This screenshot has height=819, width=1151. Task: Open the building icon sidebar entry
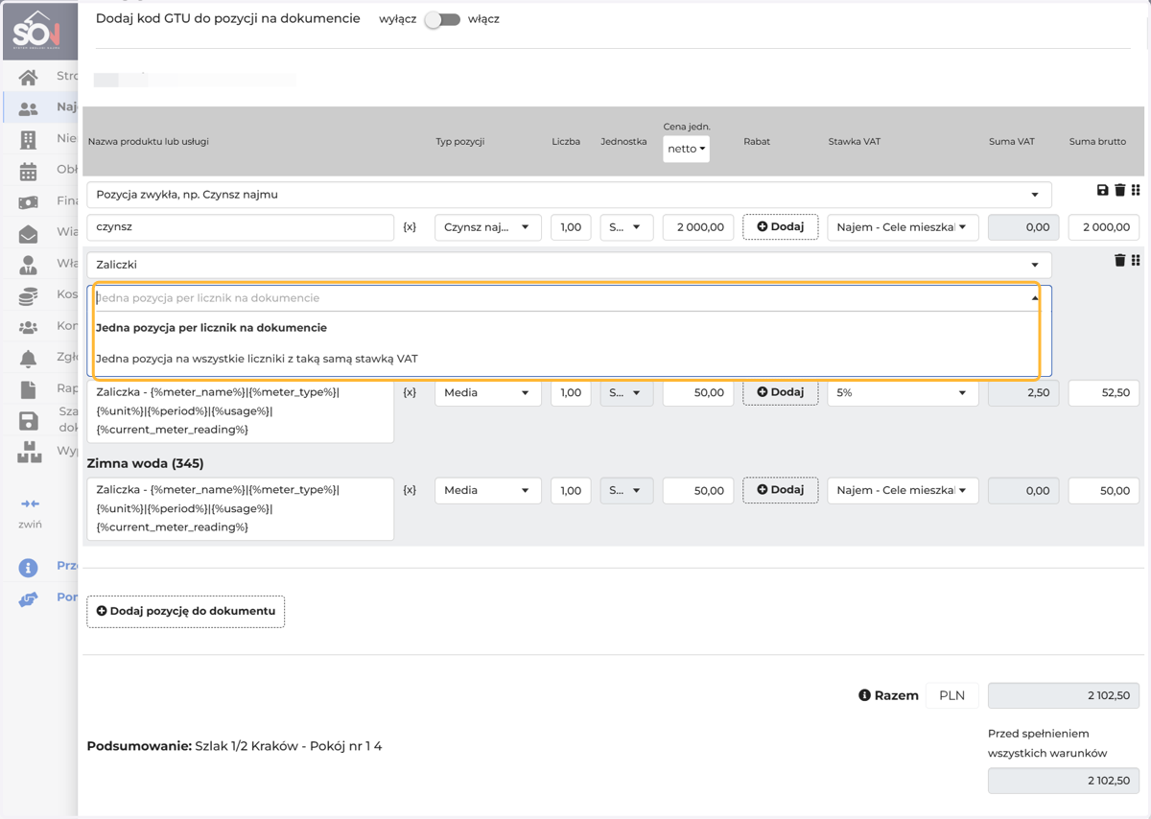point(28,139)
